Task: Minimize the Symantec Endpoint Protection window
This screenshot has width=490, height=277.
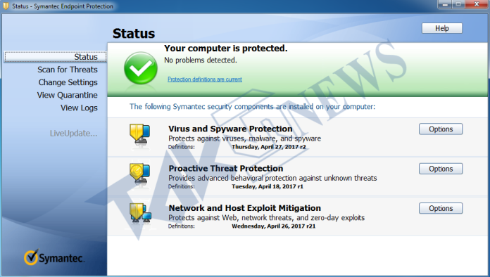Action: coord(445,4)
